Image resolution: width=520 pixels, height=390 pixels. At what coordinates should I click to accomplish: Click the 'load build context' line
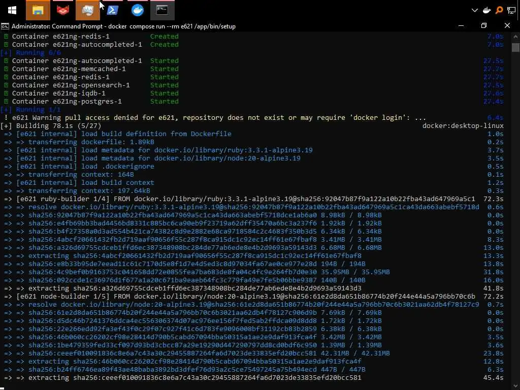tap(254, 183)
